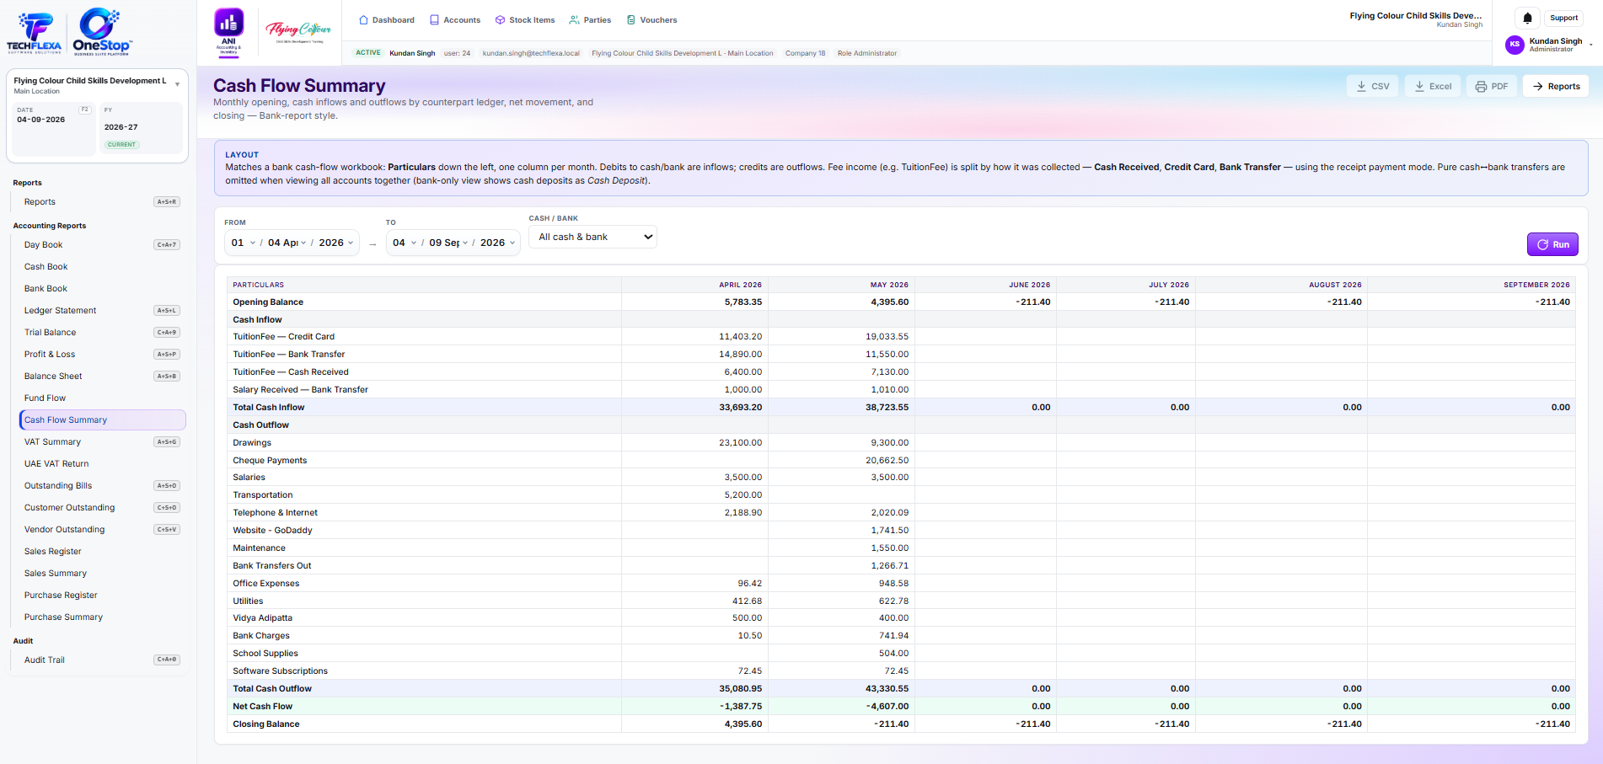Run the cash flow report

[x=1552, y=244]
